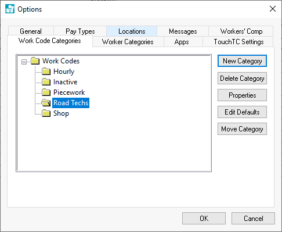
Task: Click the Hourly folder icon
Action: (46, 72)
